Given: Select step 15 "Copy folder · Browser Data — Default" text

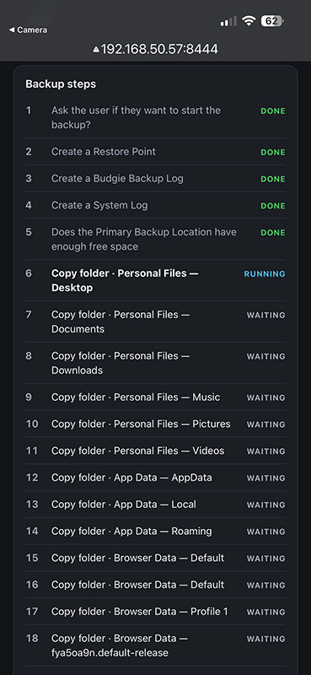Looking at the screenshot, I should [x=137, y=558].
